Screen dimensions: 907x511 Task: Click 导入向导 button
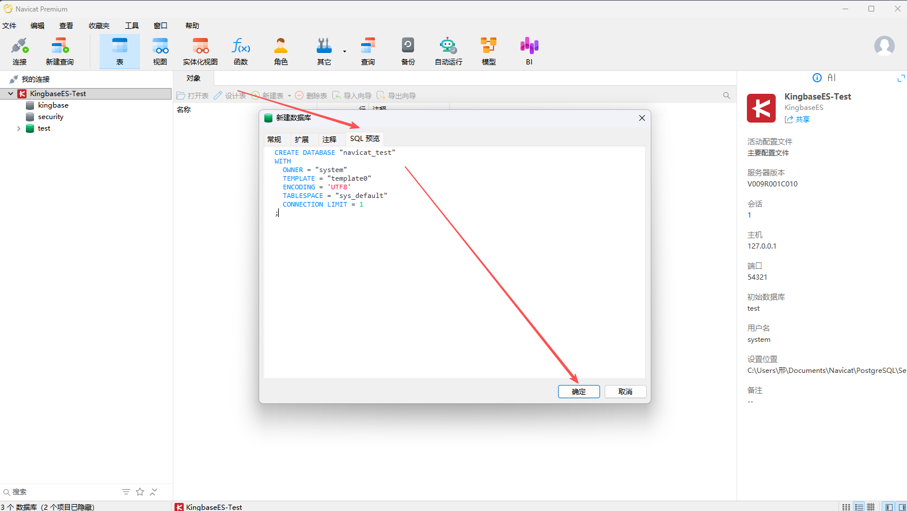coord(352,96)
